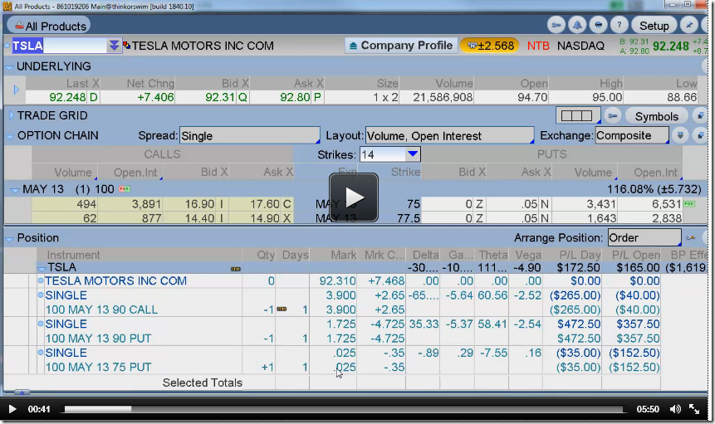Select the 100 MAY 13 90 PUT row

(349, 339)
